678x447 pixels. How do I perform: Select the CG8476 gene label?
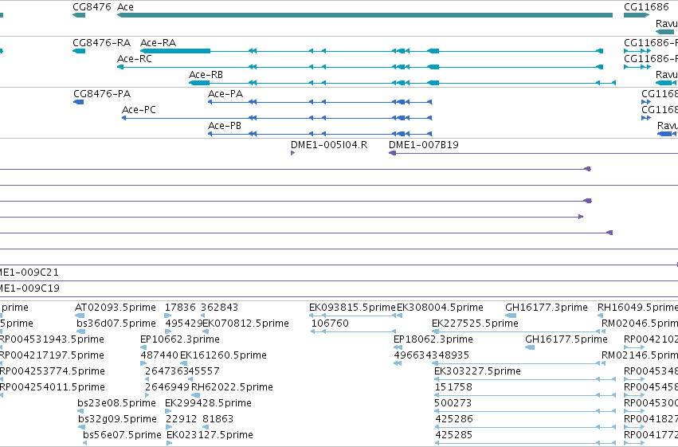click(92, 7)
